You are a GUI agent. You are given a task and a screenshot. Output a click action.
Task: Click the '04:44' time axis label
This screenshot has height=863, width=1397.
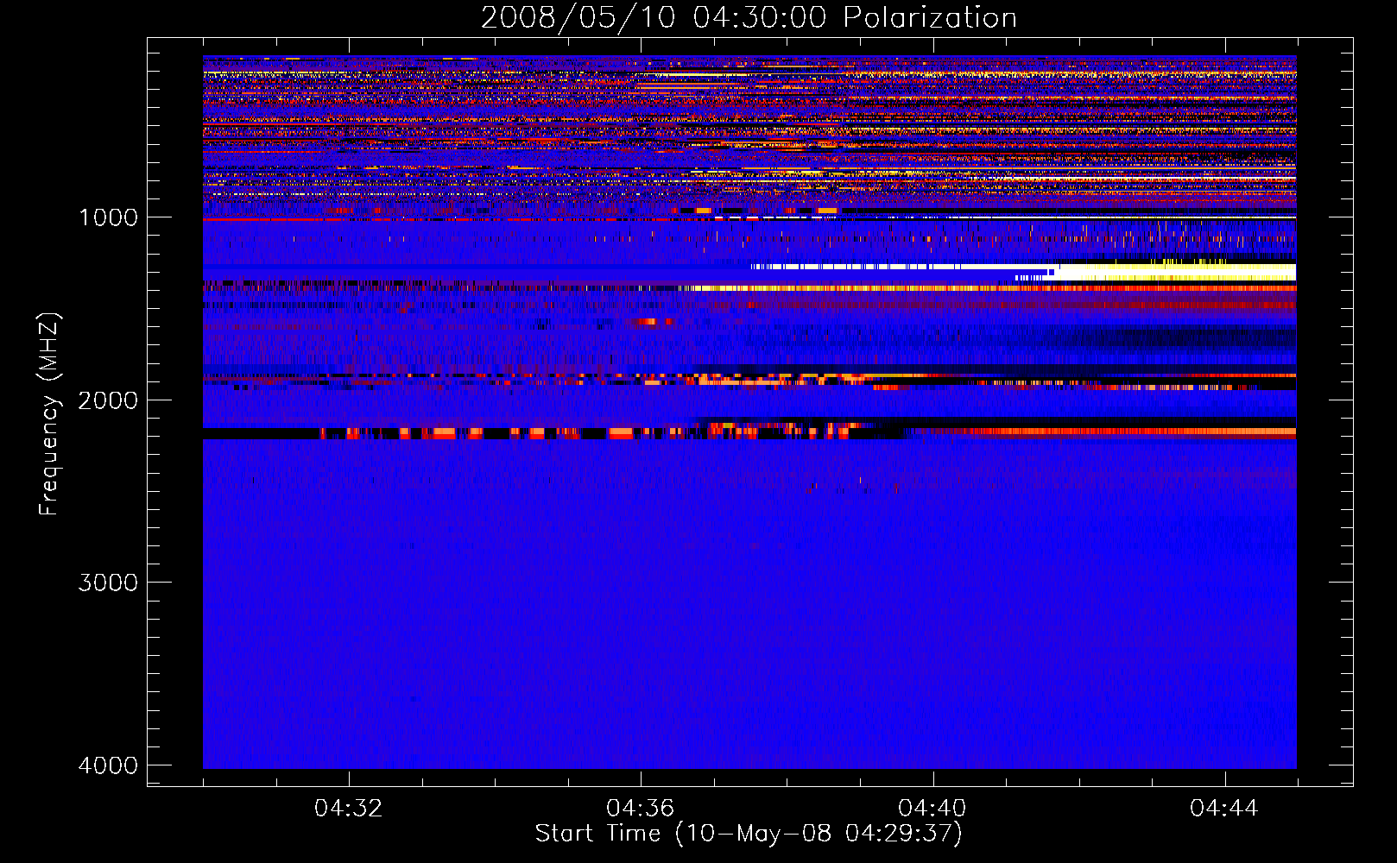1223,809
